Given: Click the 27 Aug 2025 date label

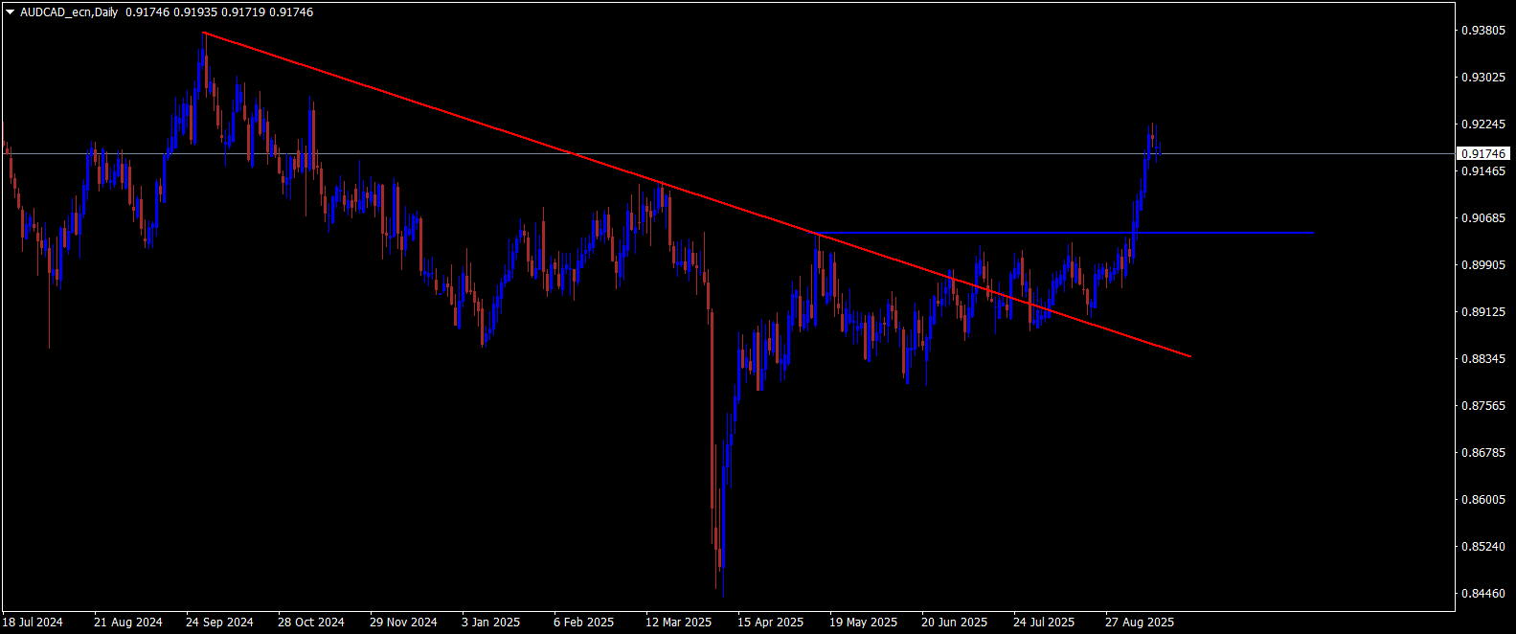Looking at the screenshot, I should [x=1140, y=623].
